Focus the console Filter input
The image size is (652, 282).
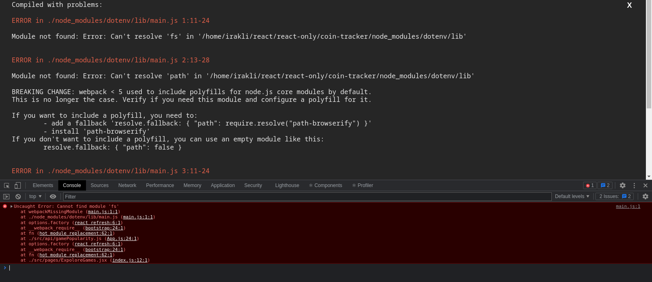[307, 196]
